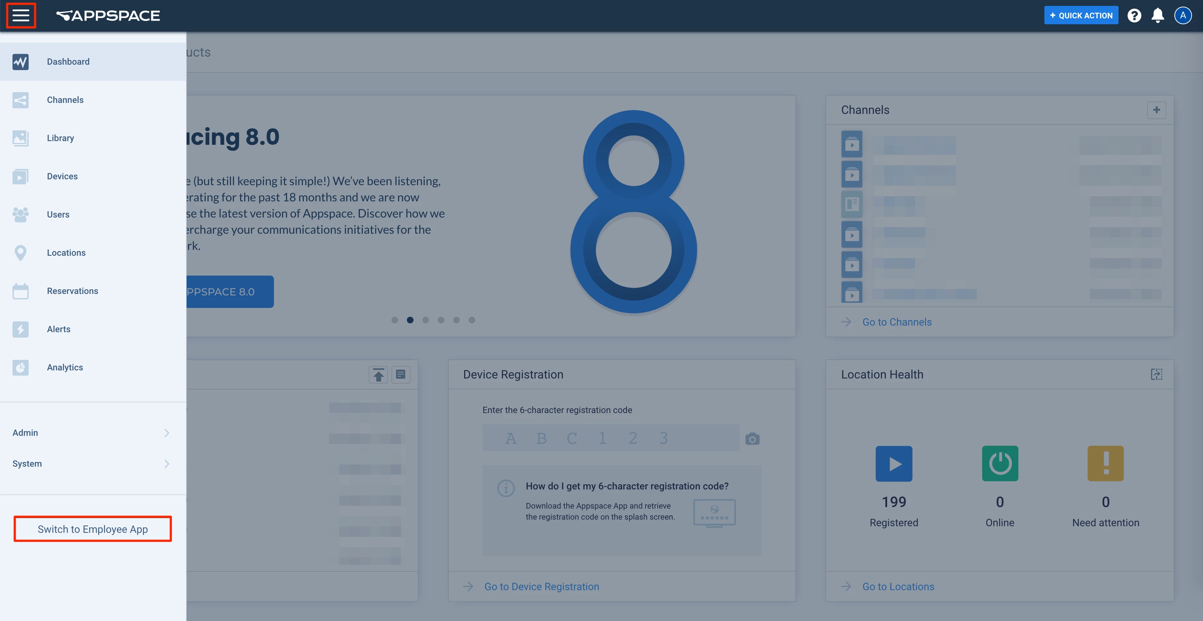This screenshot has width=1203, height=621.
Task: Expand the System submenu chevron
Action: click(167, 464)
